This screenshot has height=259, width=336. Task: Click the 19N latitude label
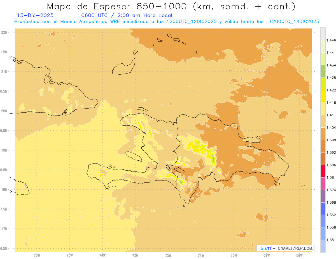[4, 150]
